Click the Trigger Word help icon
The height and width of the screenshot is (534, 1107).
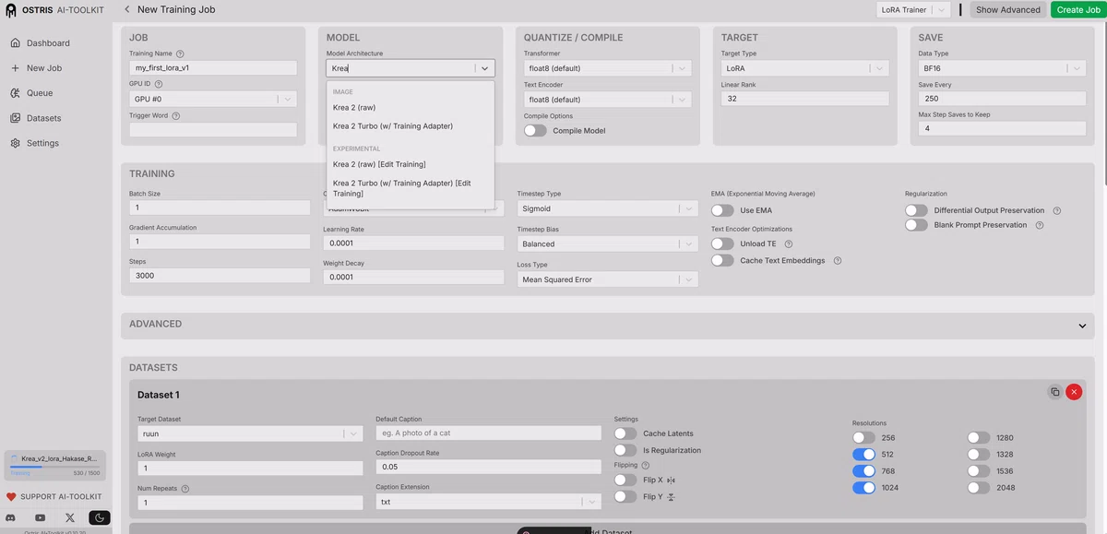[176, 116]
